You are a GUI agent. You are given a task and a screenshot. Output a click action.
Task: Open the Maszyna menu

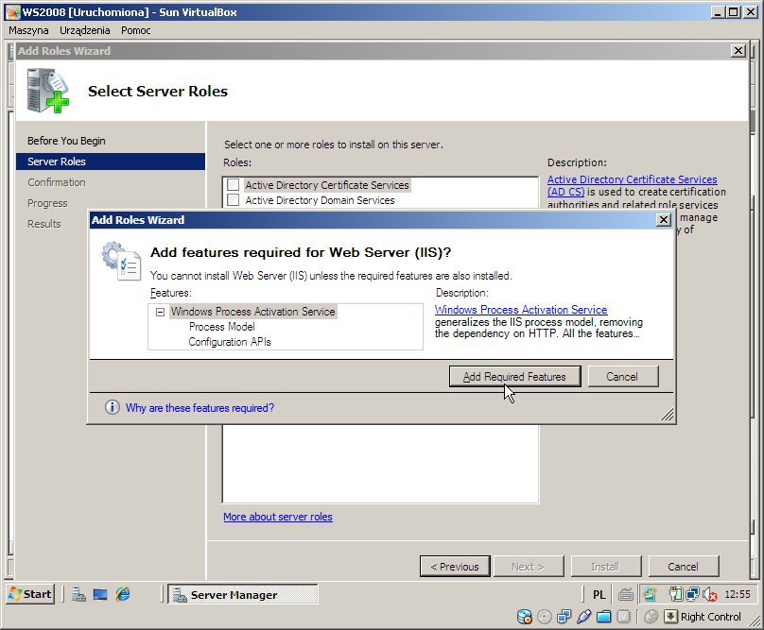(28, 30)
